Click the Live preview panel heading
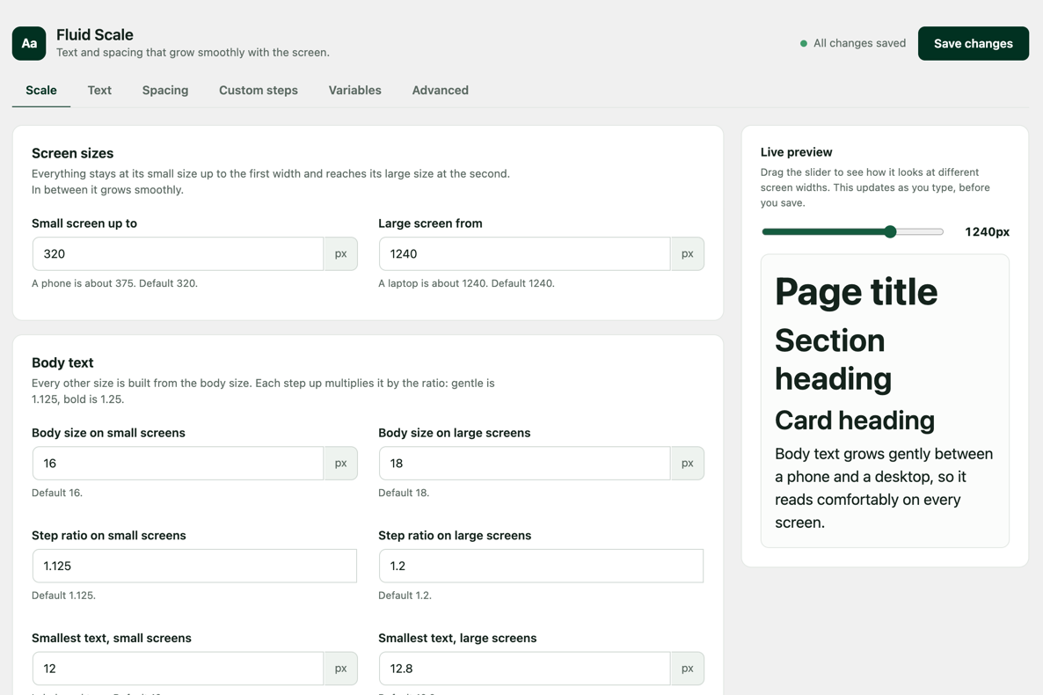Viewport: 1043px width, 695px height. tap(796, 152)
